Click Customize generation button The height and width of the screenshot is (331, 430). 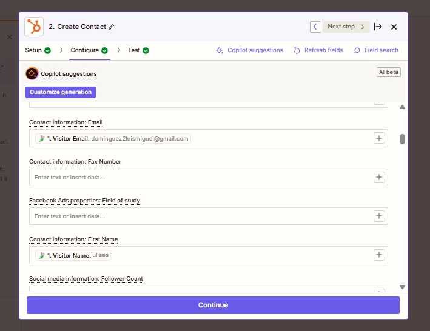coord(61,92)
